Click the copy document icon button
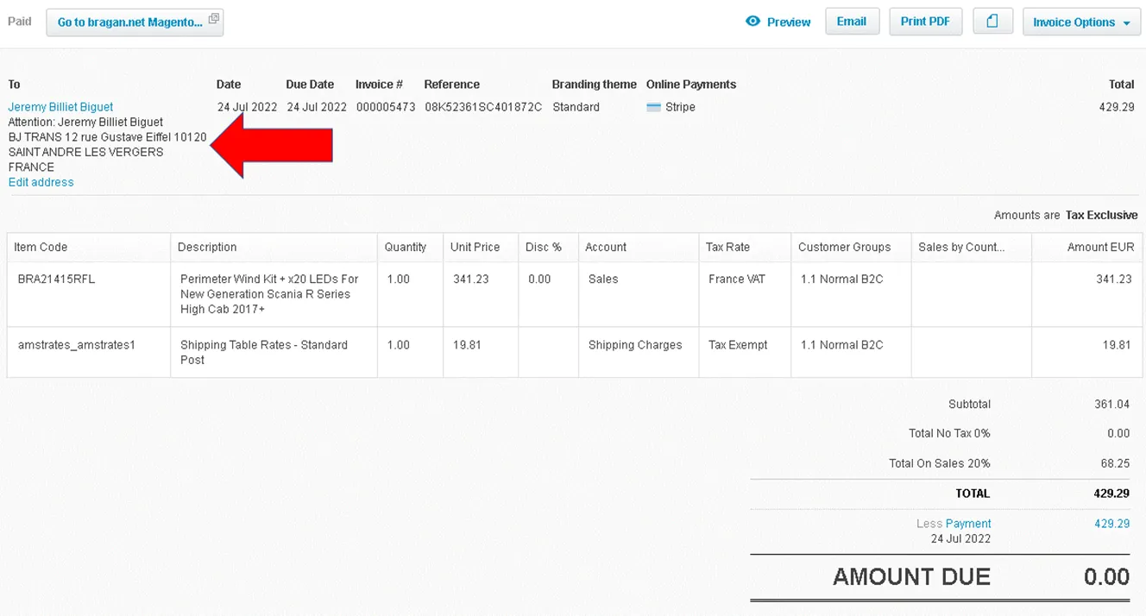The height and width of the screenshot is (616, 1146). [x=992, y=22]
